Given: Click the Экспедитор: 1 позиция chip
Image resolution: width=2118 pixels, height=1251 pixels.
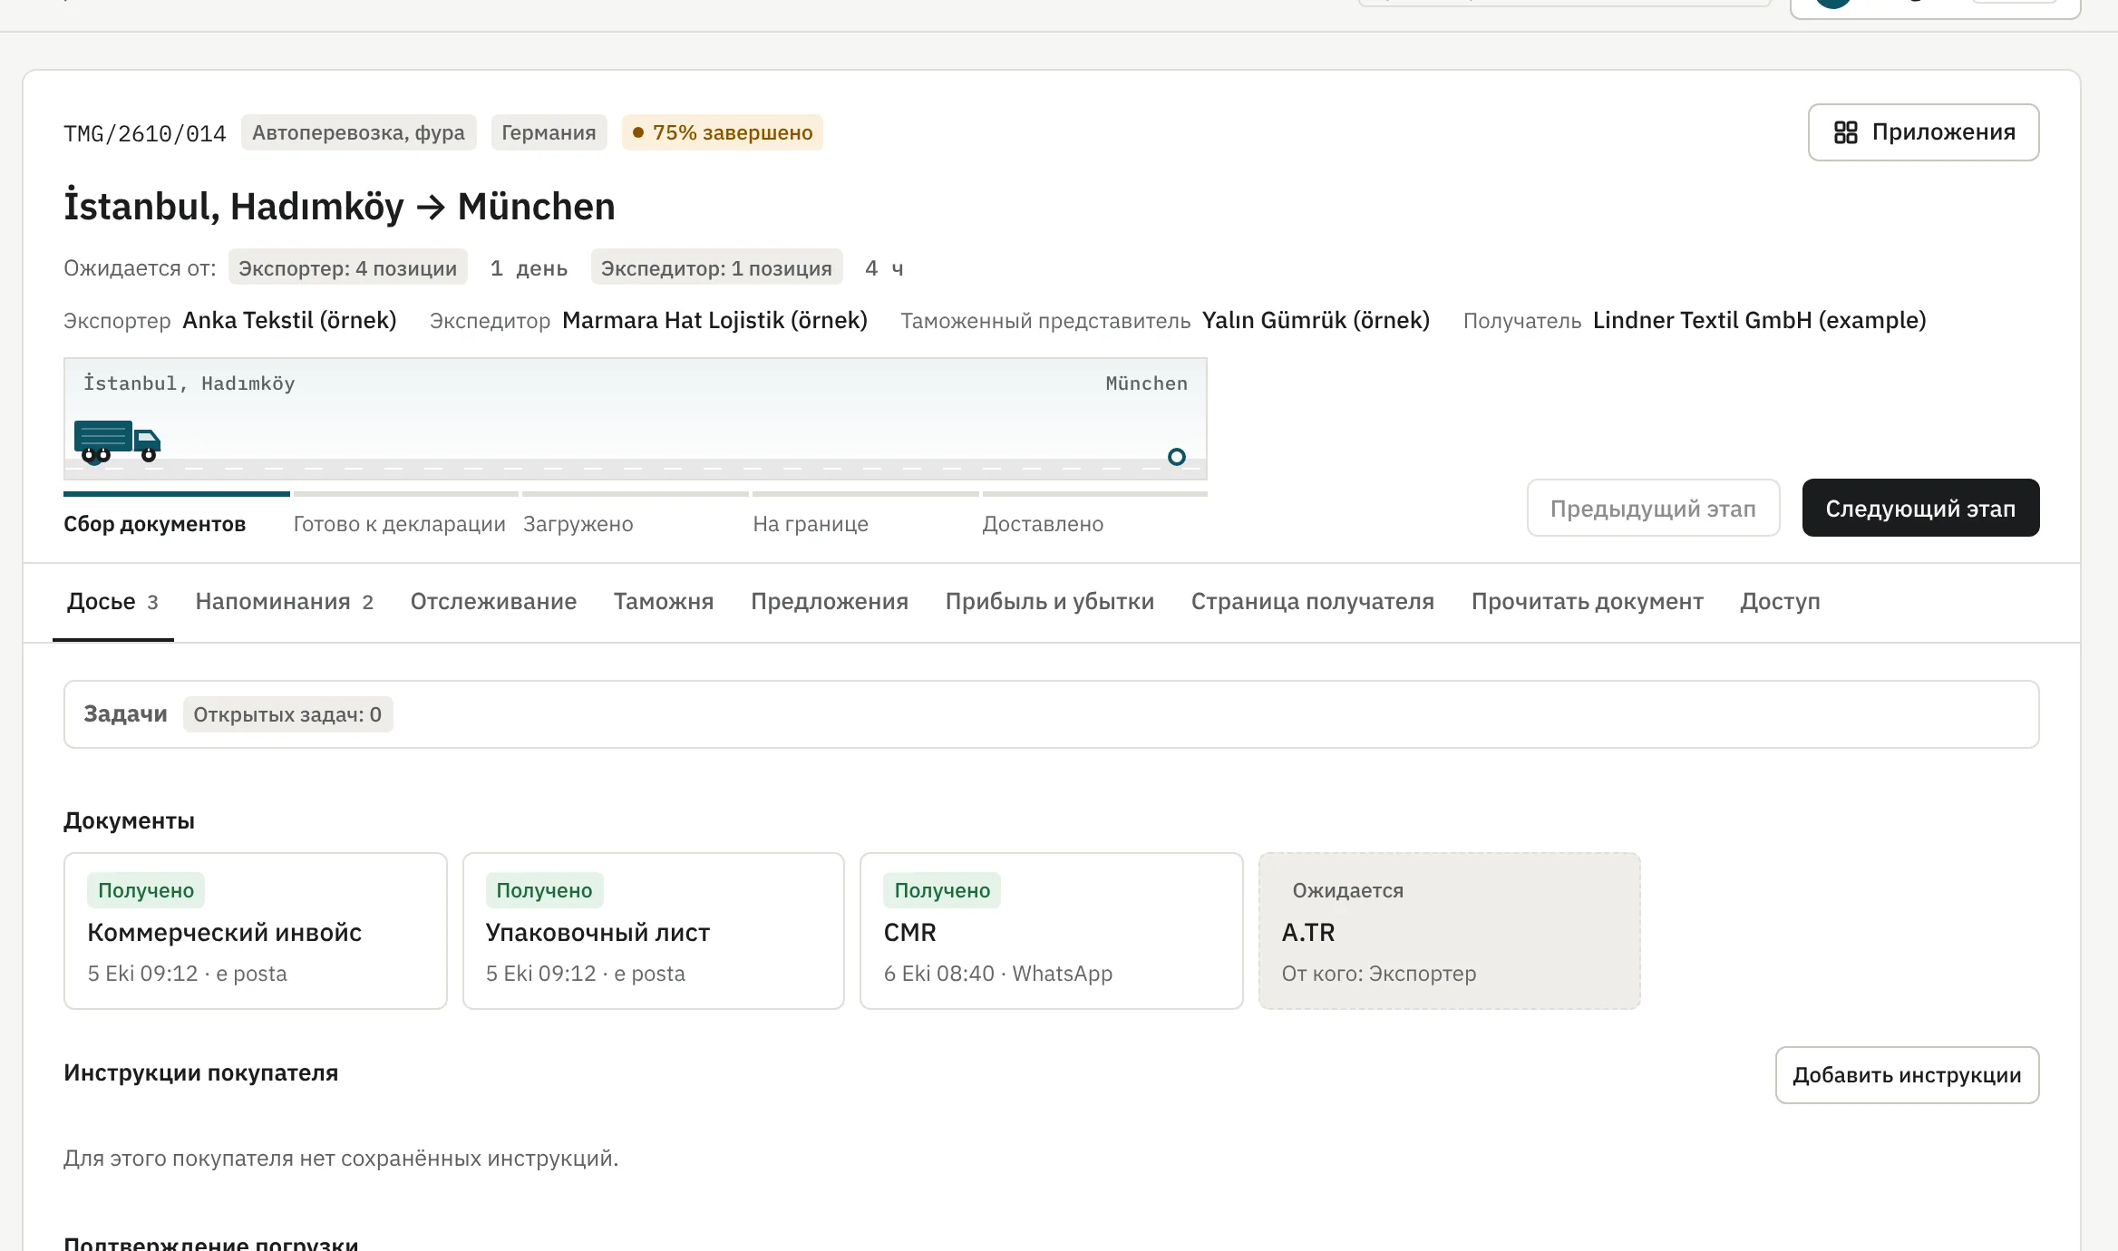Looking at the screenshot, I should pyautogui.click(x=717, y=267).
